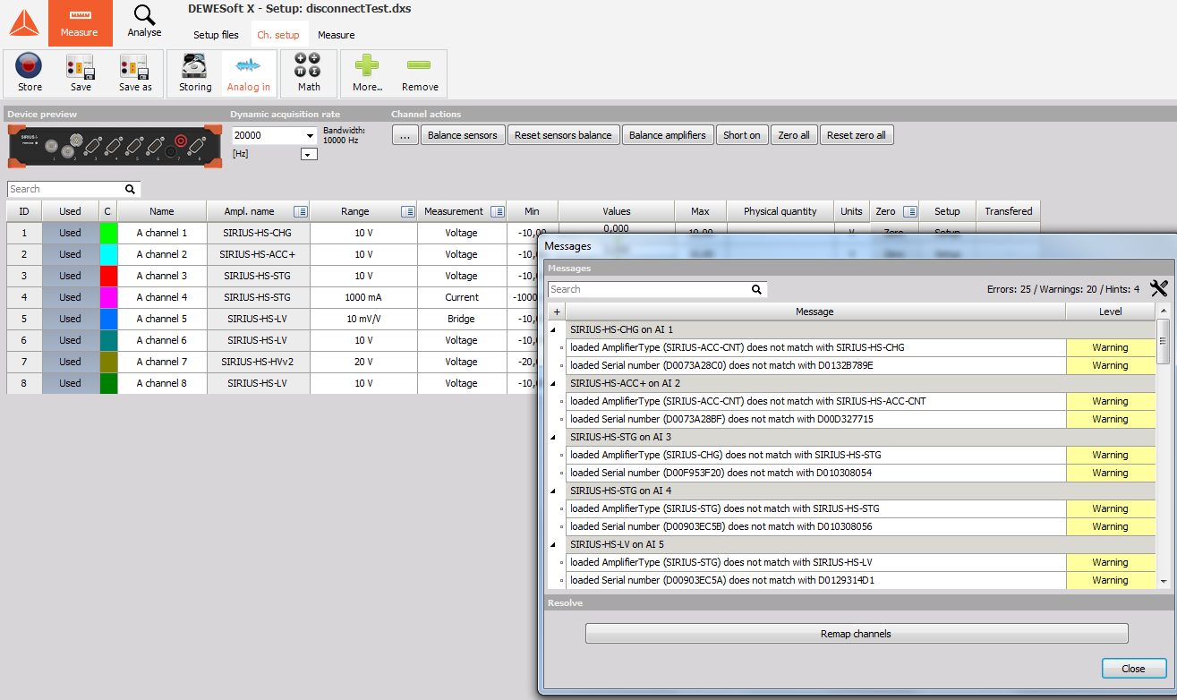
Task: Toggle Used for A channel 6
Action: click(x=70, y=340)
